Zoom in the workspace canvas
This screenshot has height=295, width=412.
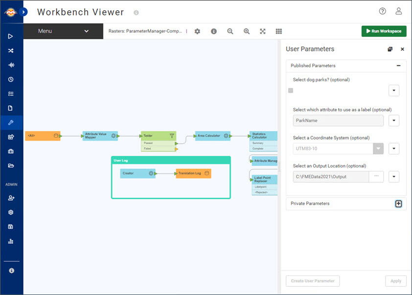coord(247,31)
